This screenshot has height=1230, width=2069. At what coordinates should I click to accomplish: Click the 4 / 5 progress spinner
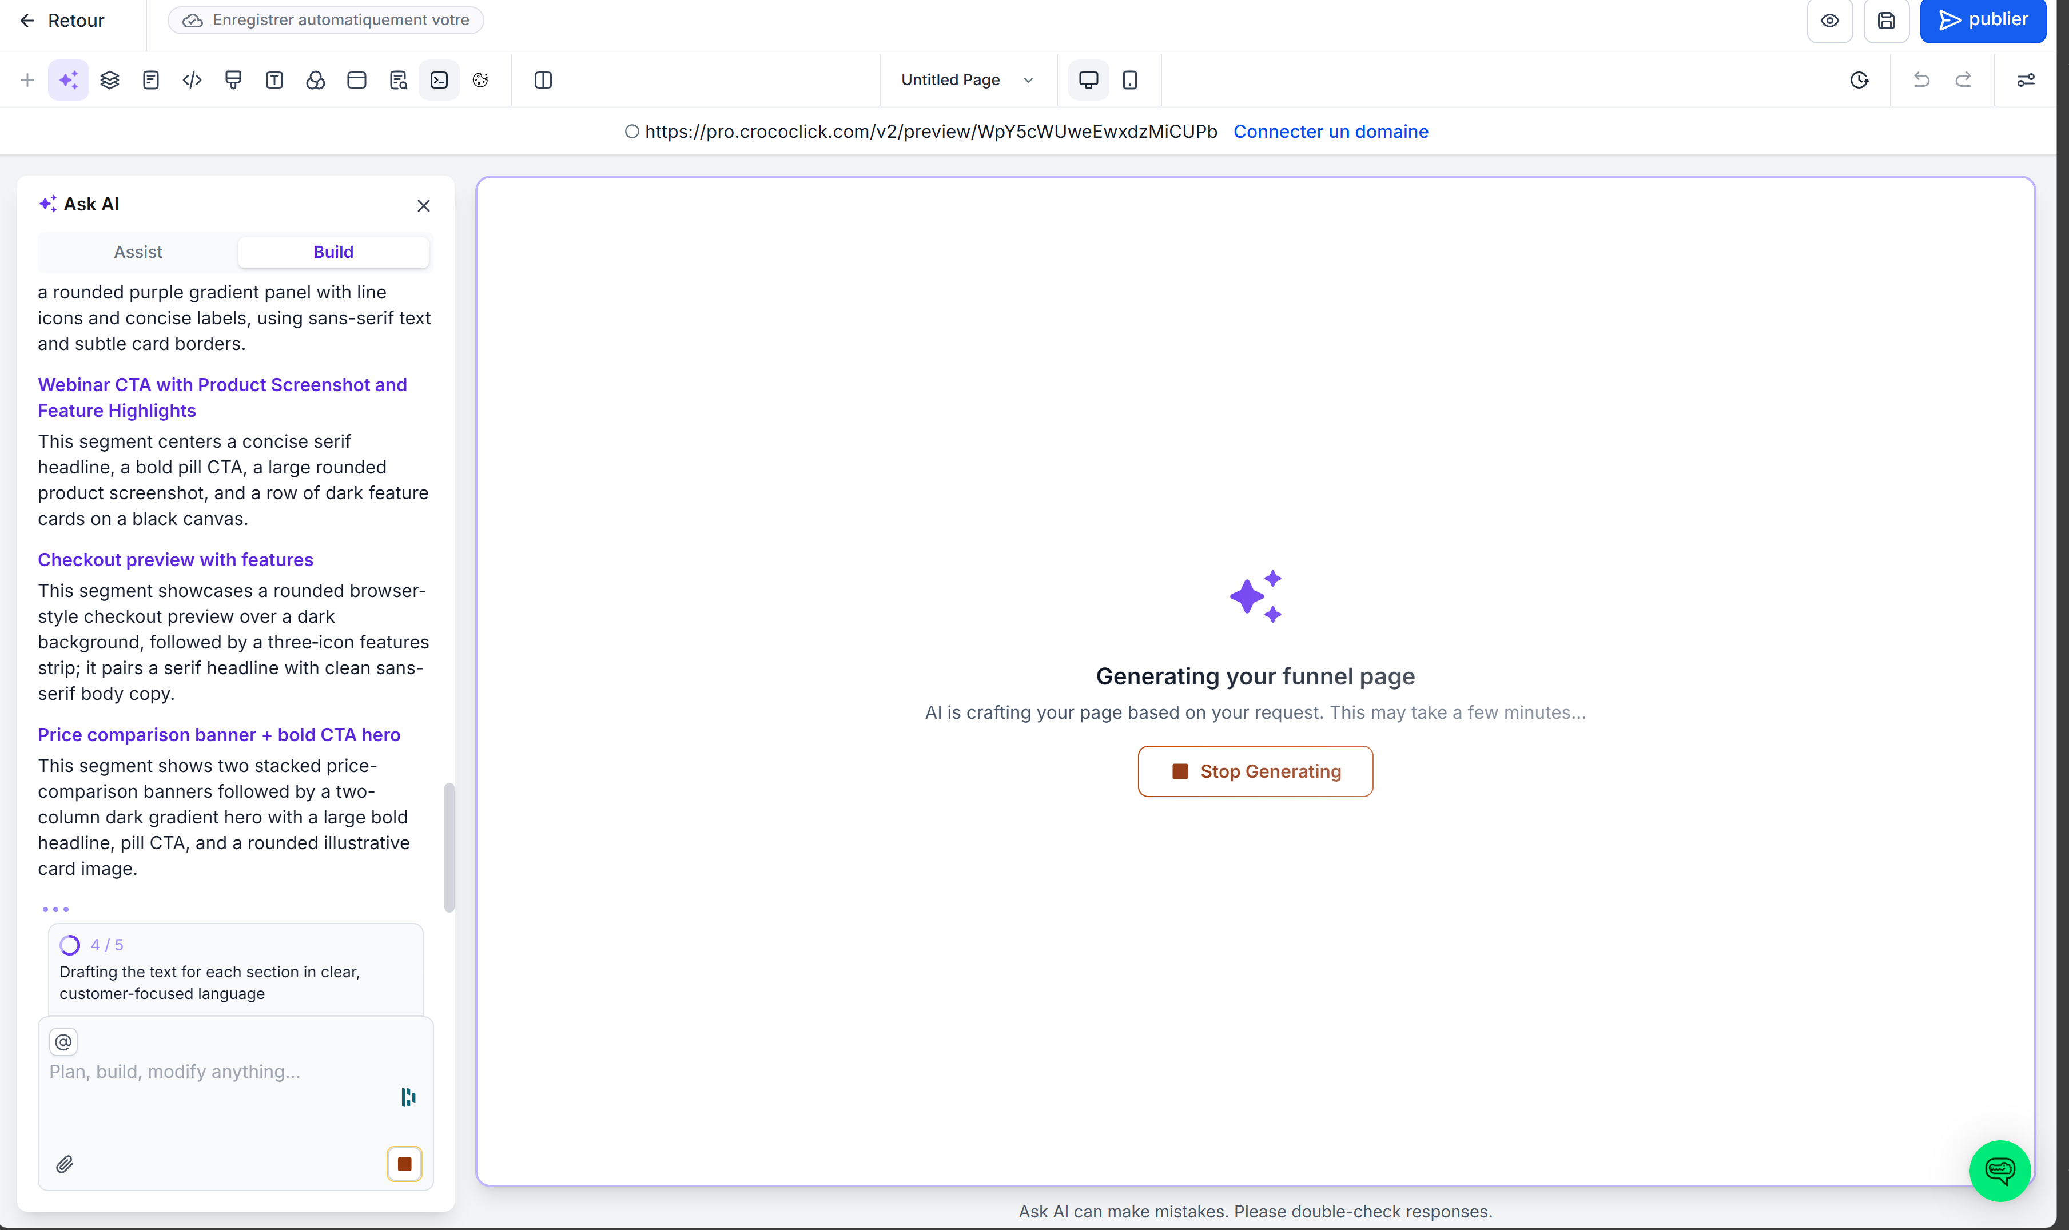(70, 945)
